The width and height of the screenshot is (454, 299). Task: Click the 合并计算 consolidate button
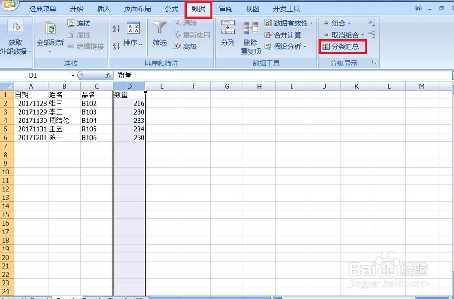[x=283, y=35]
